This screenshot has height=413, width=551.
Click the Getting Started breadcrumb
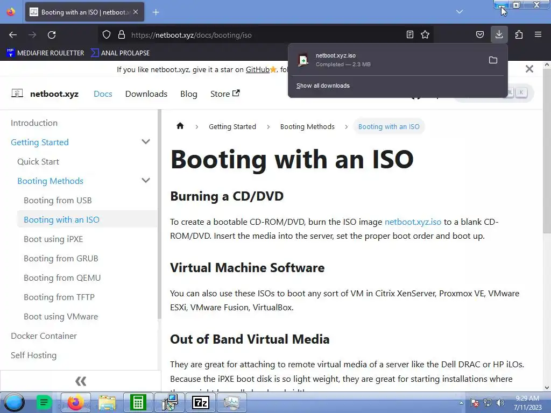pyautogui.click(x=232, y=126)
